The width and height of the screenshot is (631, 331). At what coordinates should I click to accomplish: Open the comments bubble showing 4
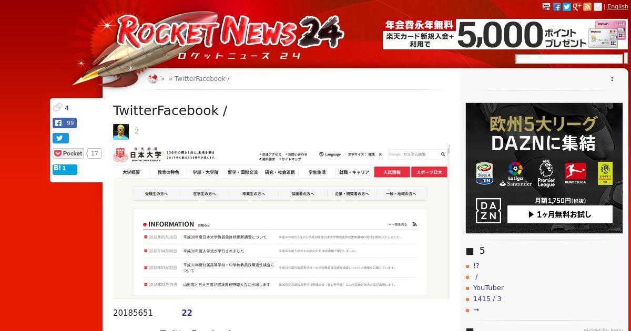[x=61, y=108]
